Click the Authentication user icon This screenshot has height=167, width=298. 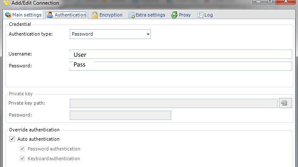(50, 15)
